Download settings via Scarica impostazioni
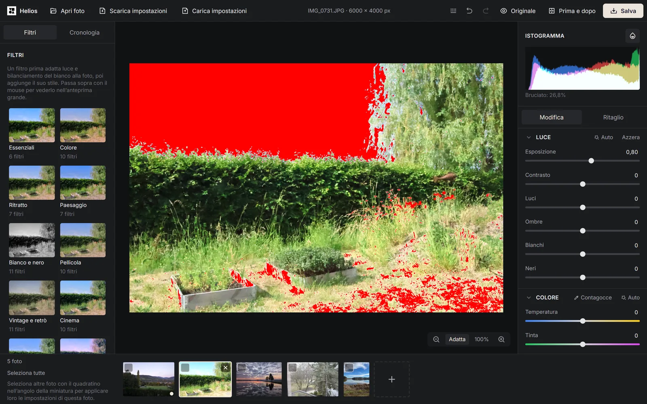The width and height of the screenshot is (647, 404). tap(133, 11)
